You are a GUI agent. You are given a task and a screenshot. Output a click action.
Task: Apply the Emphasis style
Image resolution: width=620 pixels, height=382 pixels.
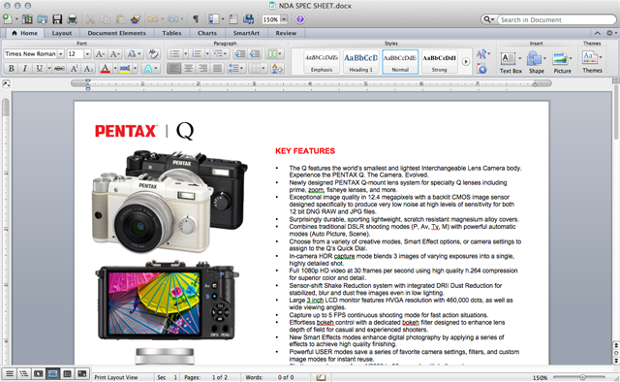(322, 62)
